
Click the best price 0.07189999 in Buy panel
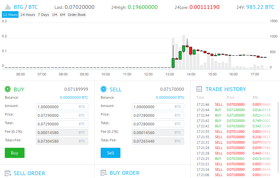(76, 89)
